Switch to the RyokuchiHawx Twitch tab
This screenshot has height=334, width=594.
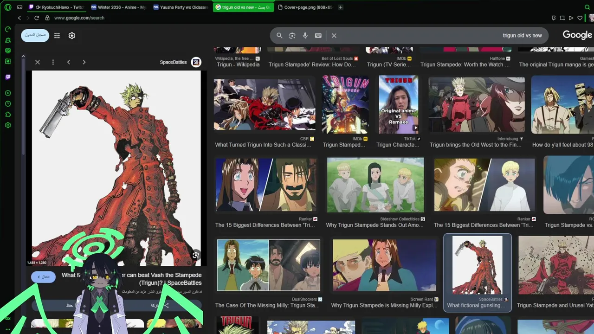pyautogui.click(x=56, y=7)
